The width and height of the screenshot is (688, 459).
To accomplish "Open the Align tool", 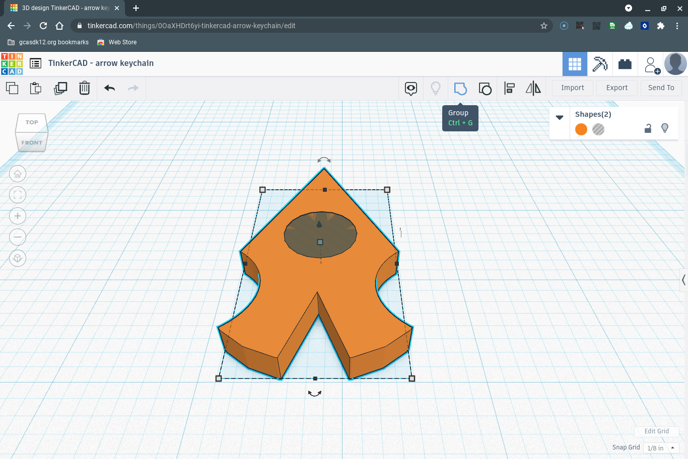I will 509,88.
